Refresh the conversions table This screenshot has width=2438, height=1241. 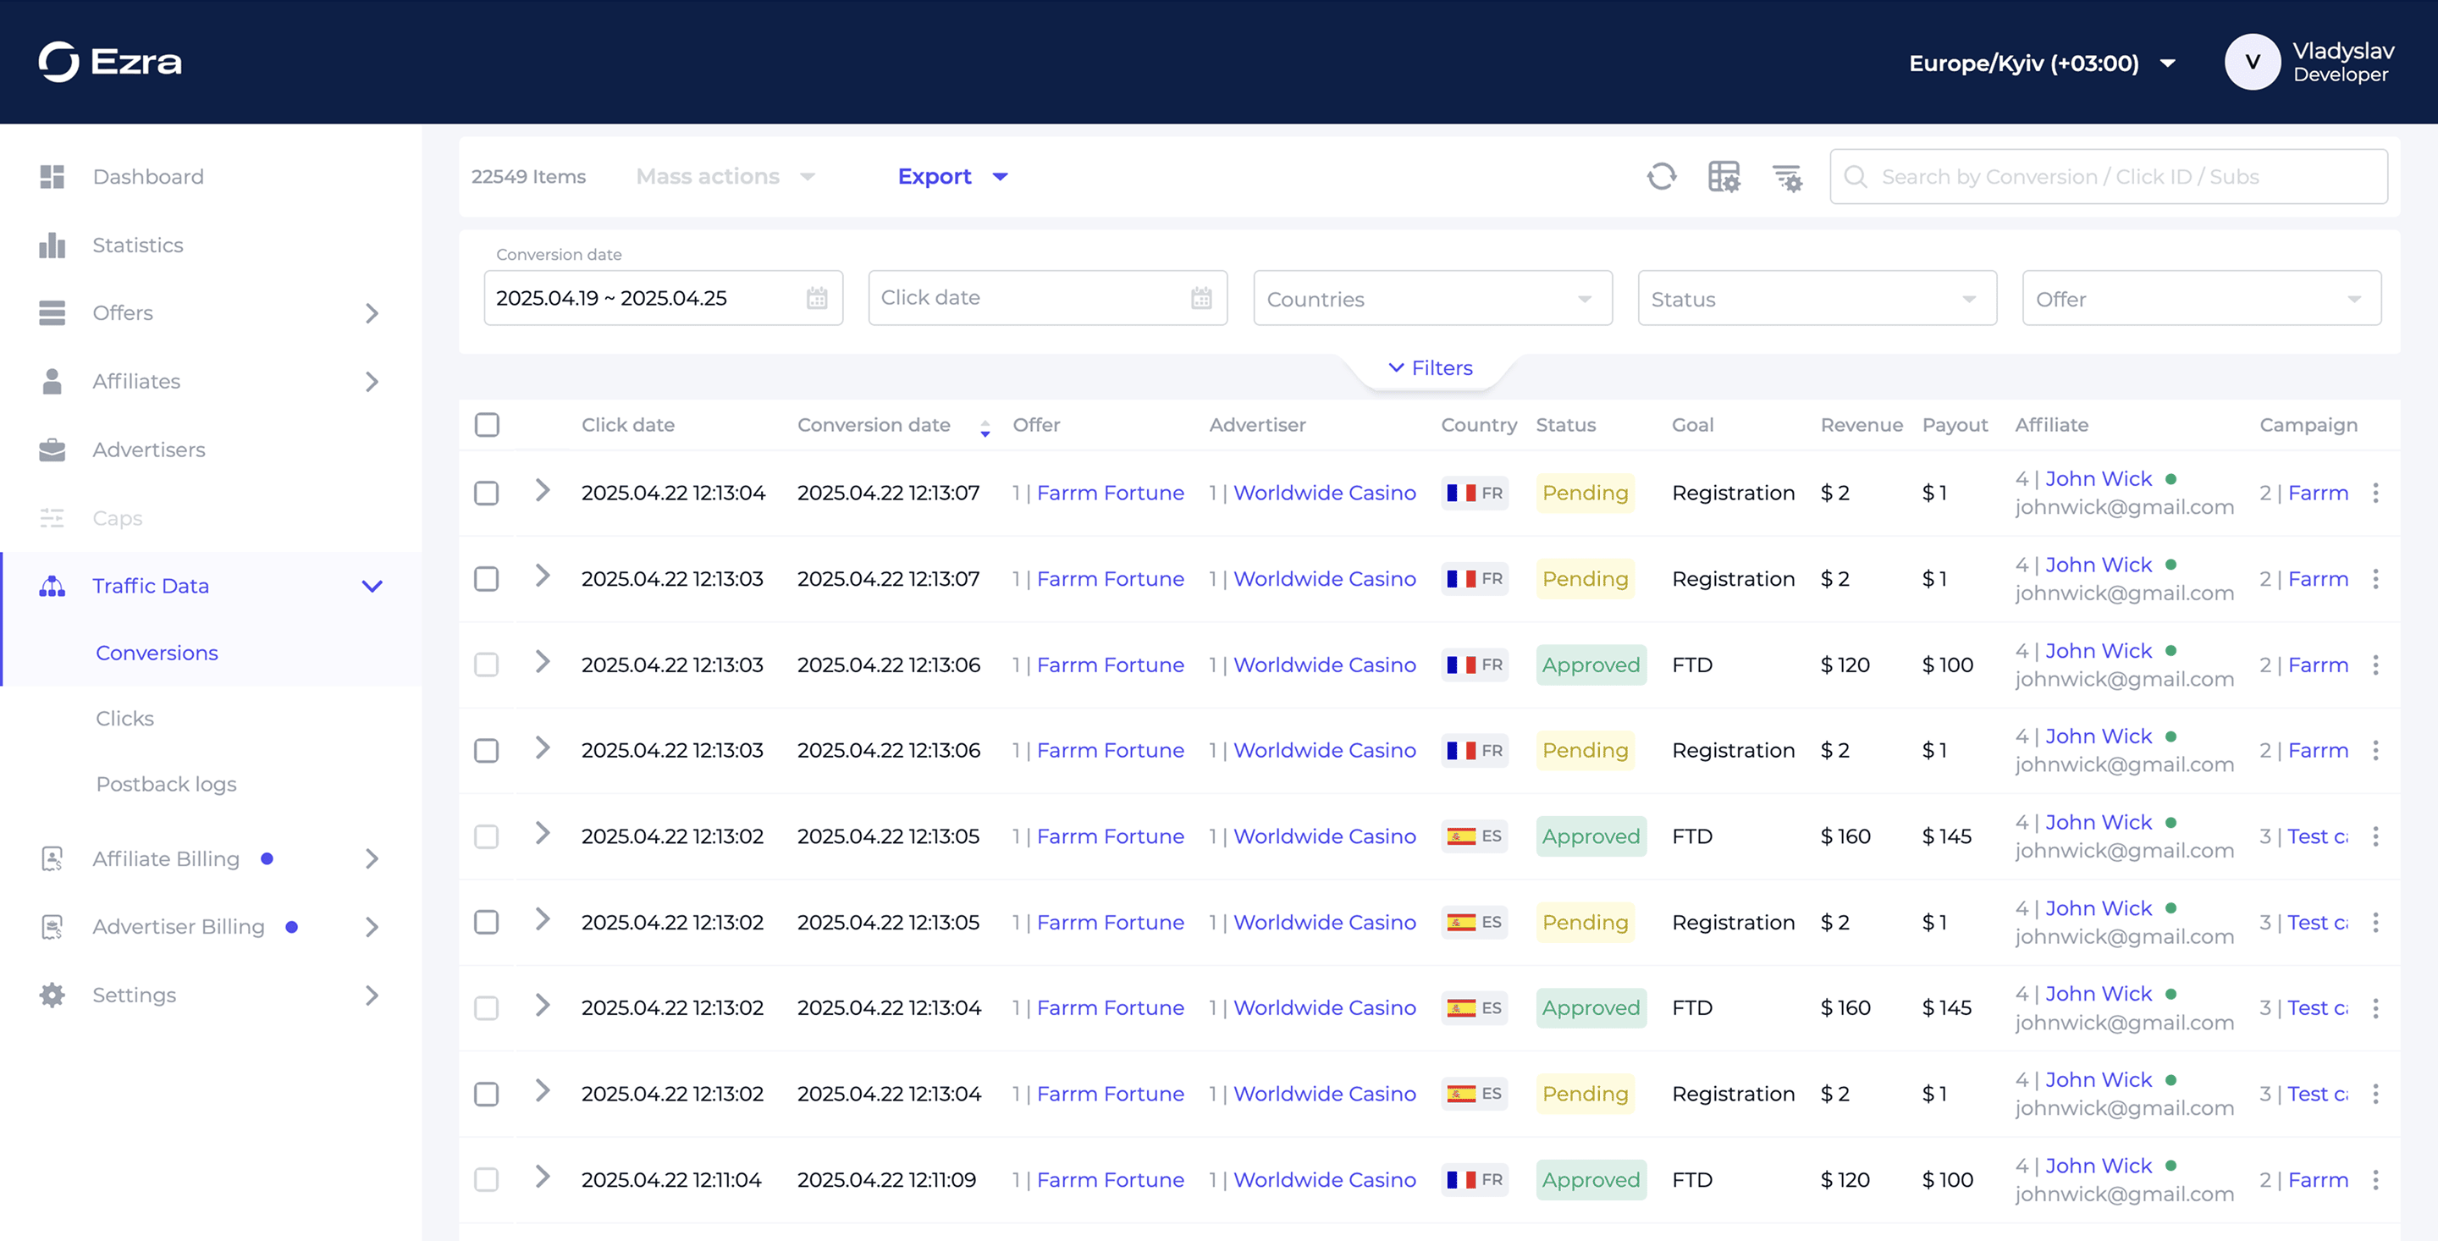(1661, 177)
